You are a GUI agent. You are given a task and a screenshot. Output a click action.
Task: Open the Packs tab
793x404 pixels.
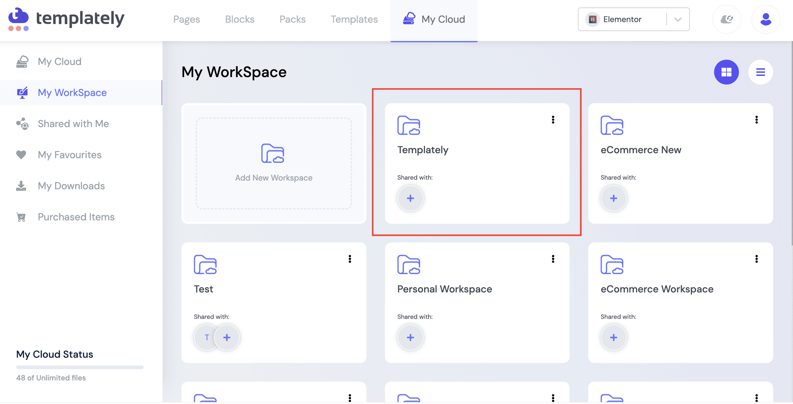point(292,19)
